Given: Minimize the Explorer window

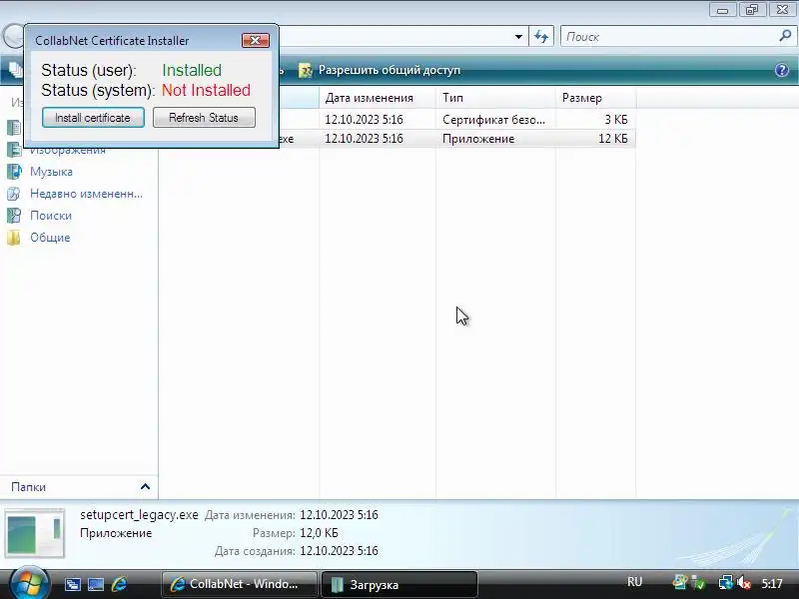Looking at the screenshot, I should pyautogui.click(x=722, y=10).
